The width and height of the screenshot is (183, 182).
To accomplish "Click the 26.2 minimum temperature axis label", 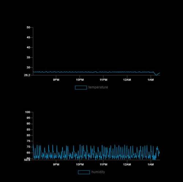I will click(x=27, y=75).
